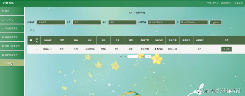
Task: Click the 迎新系统 title in header
Action: pos(8,3)
